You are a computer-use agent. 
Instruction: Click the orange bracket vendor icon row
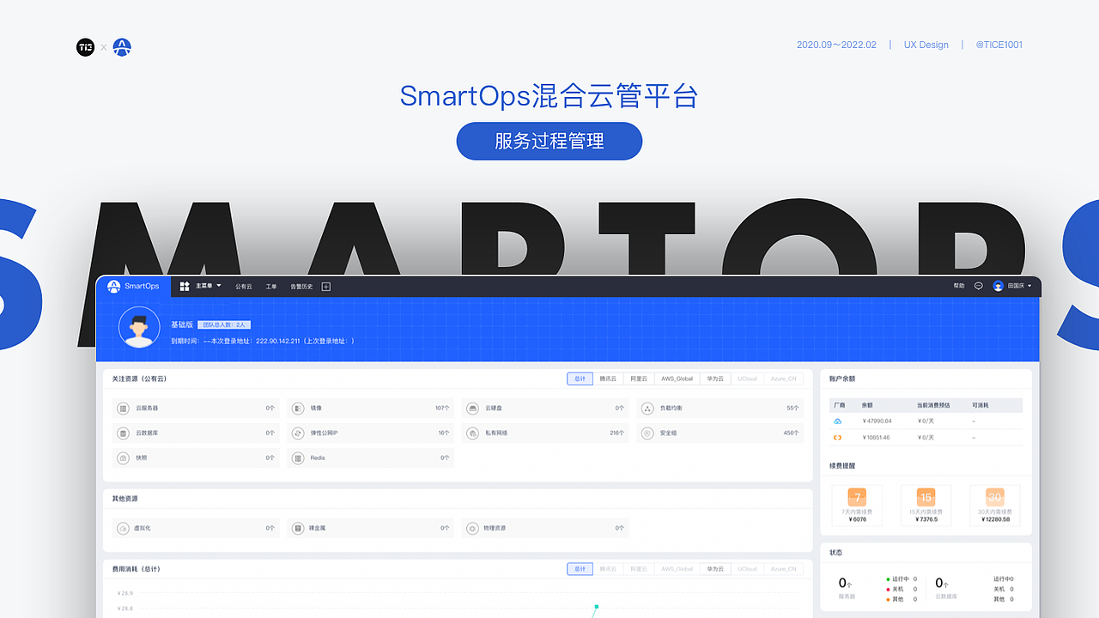(x=838, y=438)
